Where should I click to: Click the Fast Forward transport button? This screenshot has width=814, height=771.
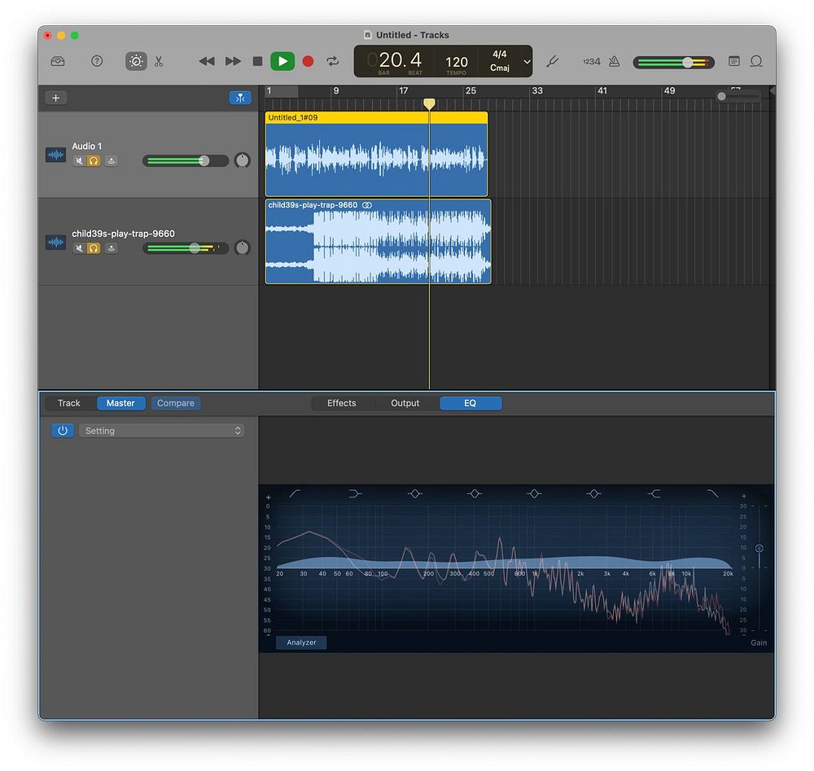click(233, 61)
